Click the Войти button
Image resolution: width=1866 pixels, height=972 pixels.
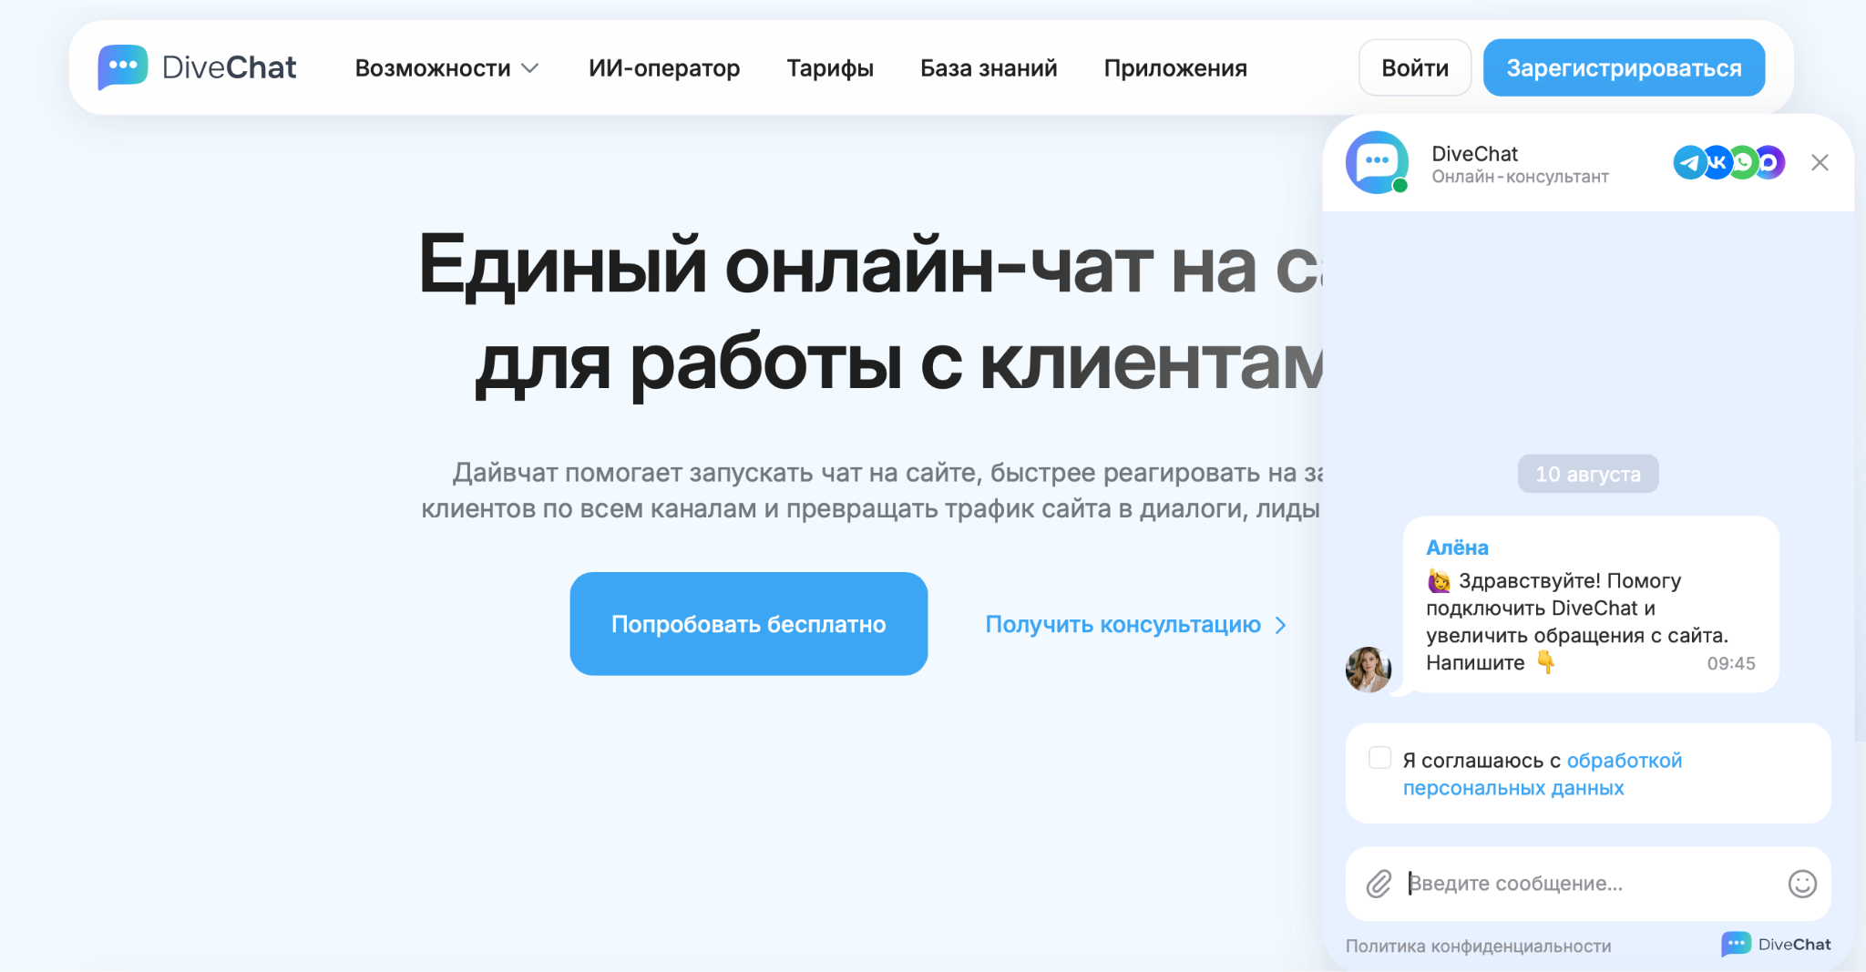1415,67
